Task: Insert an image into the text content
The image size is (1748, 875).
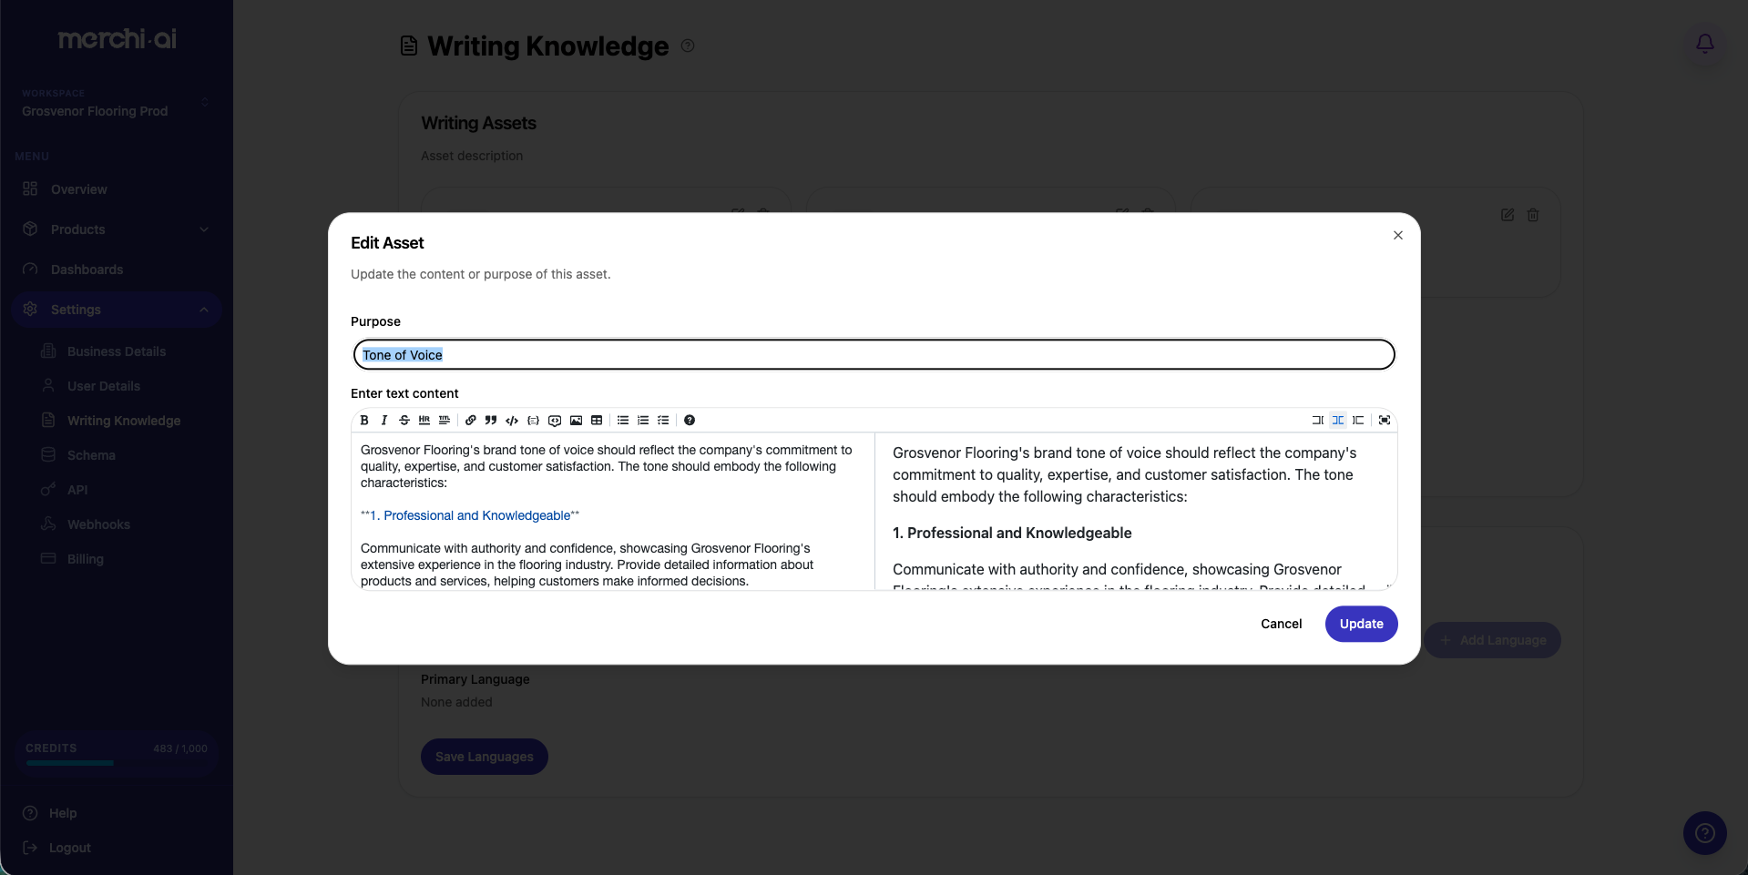Action: 576,421
